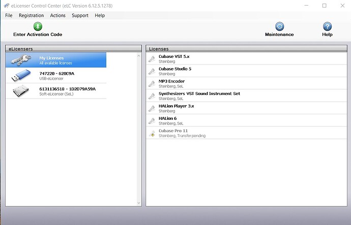Click the eLicenser app icon in title bar

(7, 6)
